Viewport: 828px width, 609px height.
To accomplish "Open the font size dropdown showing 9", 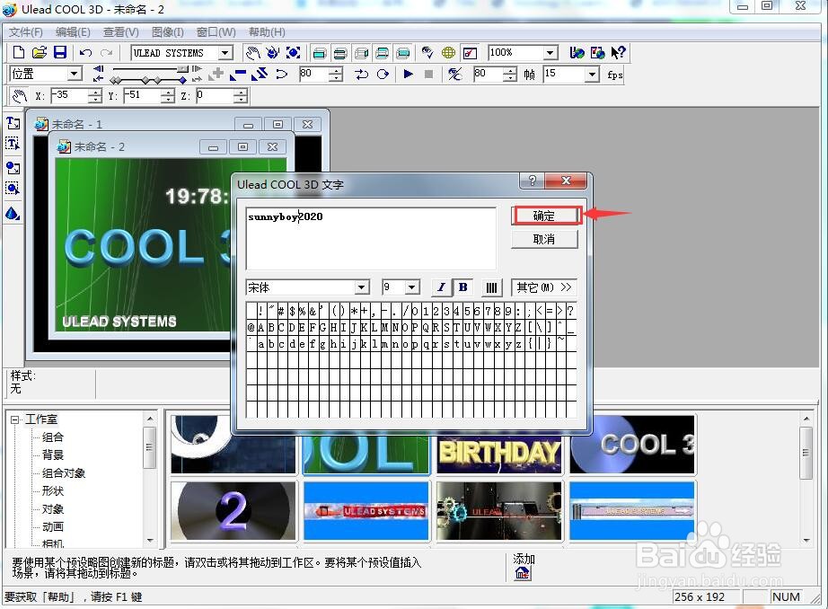I will pyautogui.click(x=412, y=287).
